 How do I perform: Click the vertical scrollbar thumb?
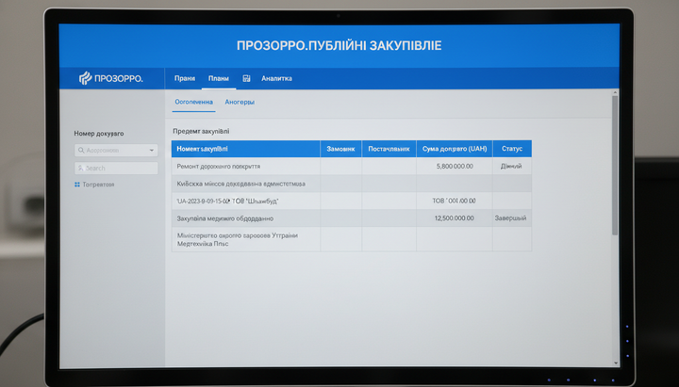(x=615, y=166)
